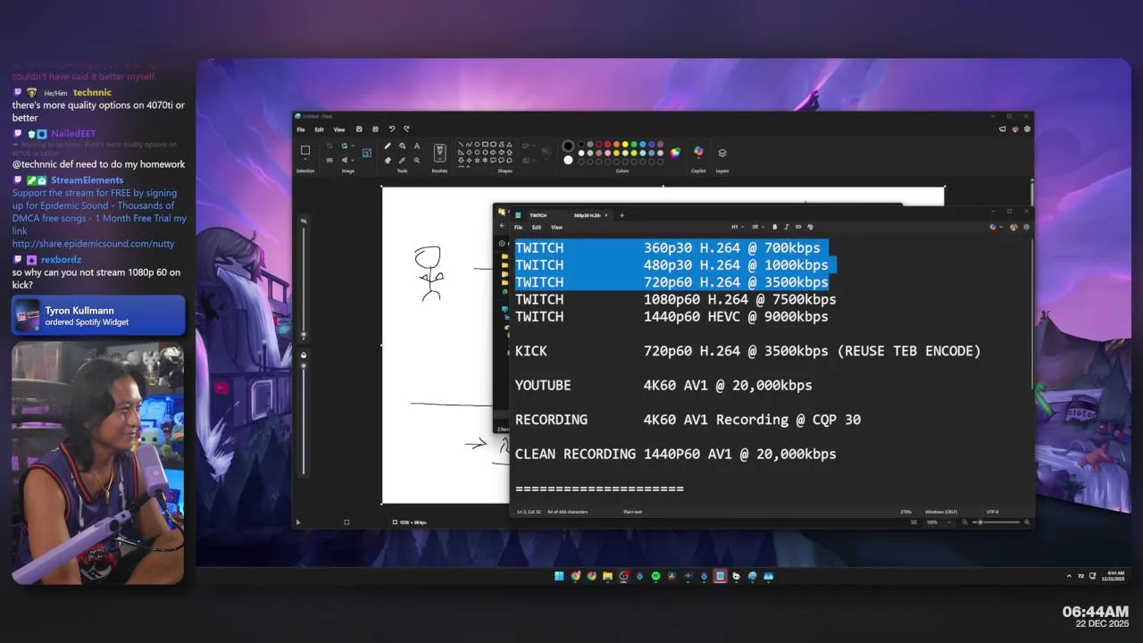
Task: Select Paint secondary Color 2 white circle
Action: [x=568, y=160]
